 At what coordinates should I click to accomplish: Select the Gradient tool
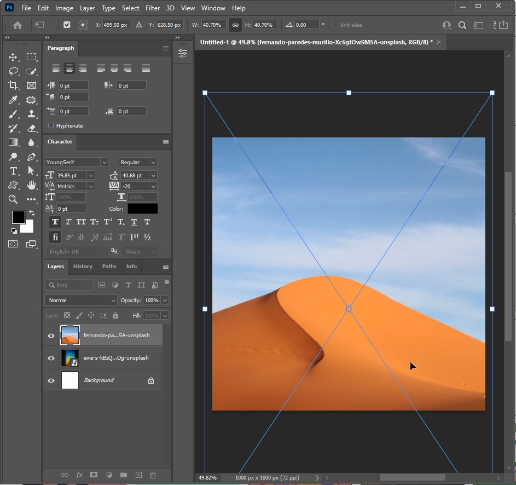click(x=13, y=142)
